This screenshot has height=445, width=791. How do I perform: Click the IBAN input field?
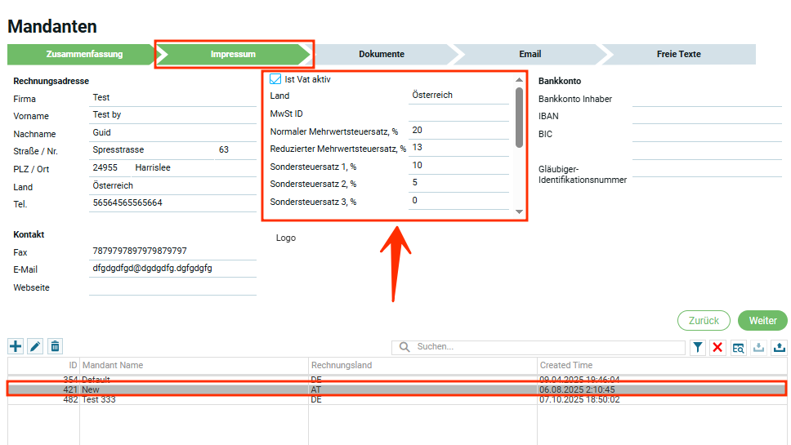707,117
